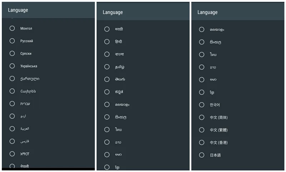Select the 한국어 (Korean) radio button
The width and height of the screenshot is (286, 172).
[202, 105]
